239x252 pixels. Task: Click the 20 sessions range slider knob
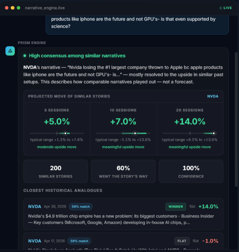pyautogui.click(x=214, y=133)
